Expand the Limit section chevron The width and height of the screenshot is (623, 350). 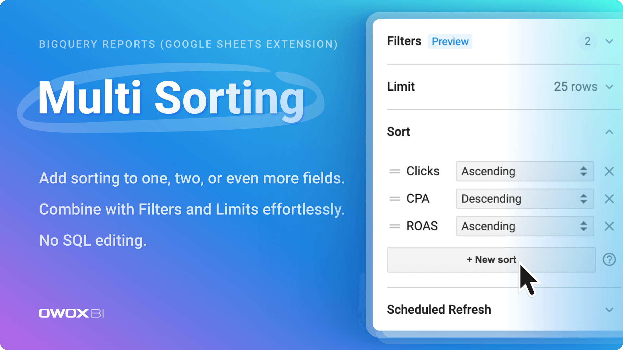coord(609,87)
